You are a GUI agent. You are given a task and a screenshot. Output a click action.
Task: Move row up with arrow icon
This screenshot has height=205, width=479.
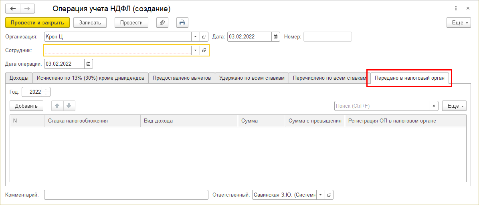(57, 106)
